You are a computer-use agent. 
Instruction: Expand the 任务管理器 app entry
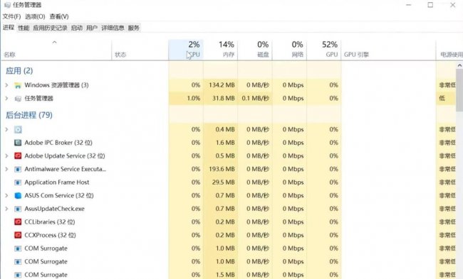point(6,98)
